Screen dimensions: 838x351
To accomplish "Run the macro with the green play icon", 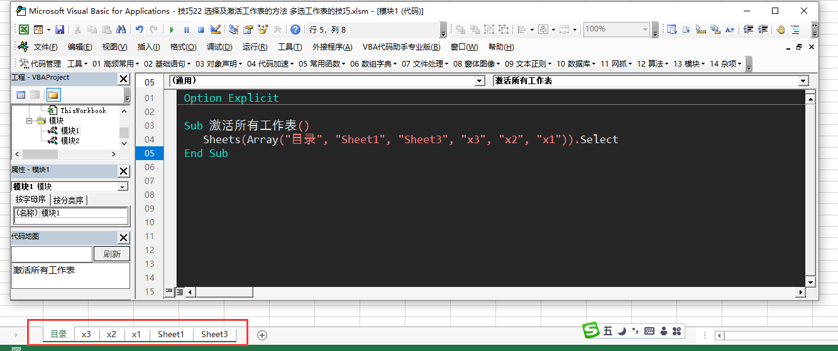I will point(172,30).
